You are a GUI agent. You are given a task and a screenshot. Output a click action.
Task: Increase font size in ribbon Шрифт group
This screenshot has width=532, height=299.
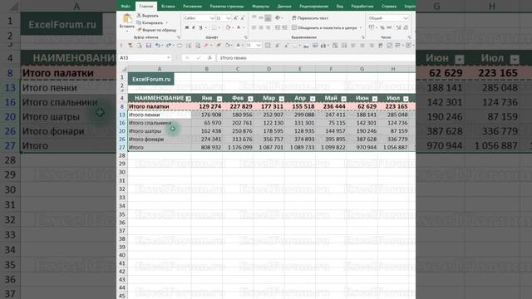[x=236, y=18]
